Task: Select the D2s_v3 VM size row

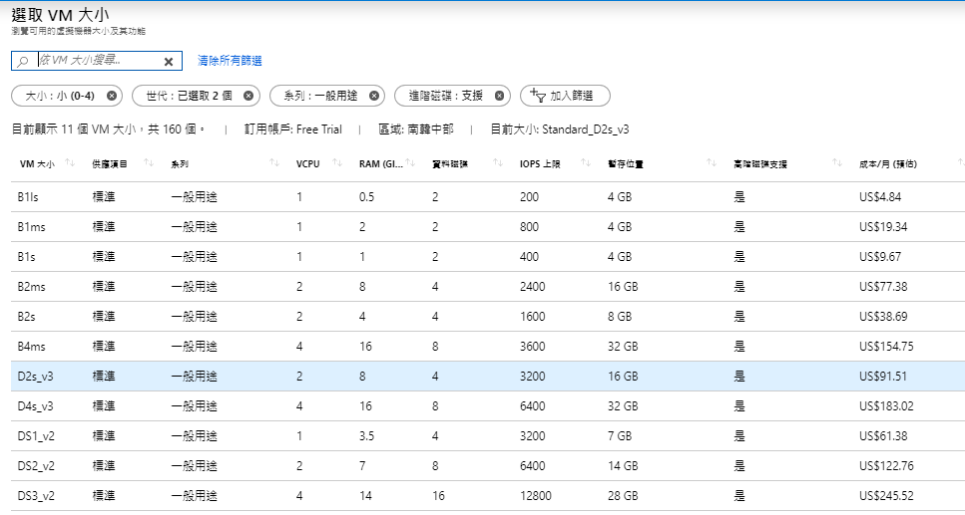Action: click(x=487, y=377)
